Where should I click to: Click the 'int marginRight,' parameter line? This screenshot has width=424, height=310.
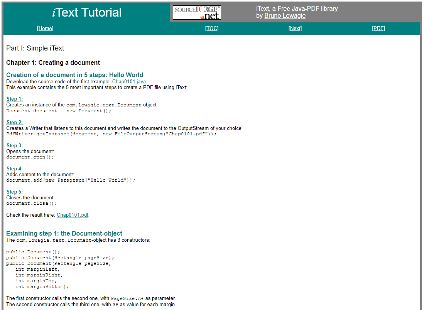pos(39,275)
